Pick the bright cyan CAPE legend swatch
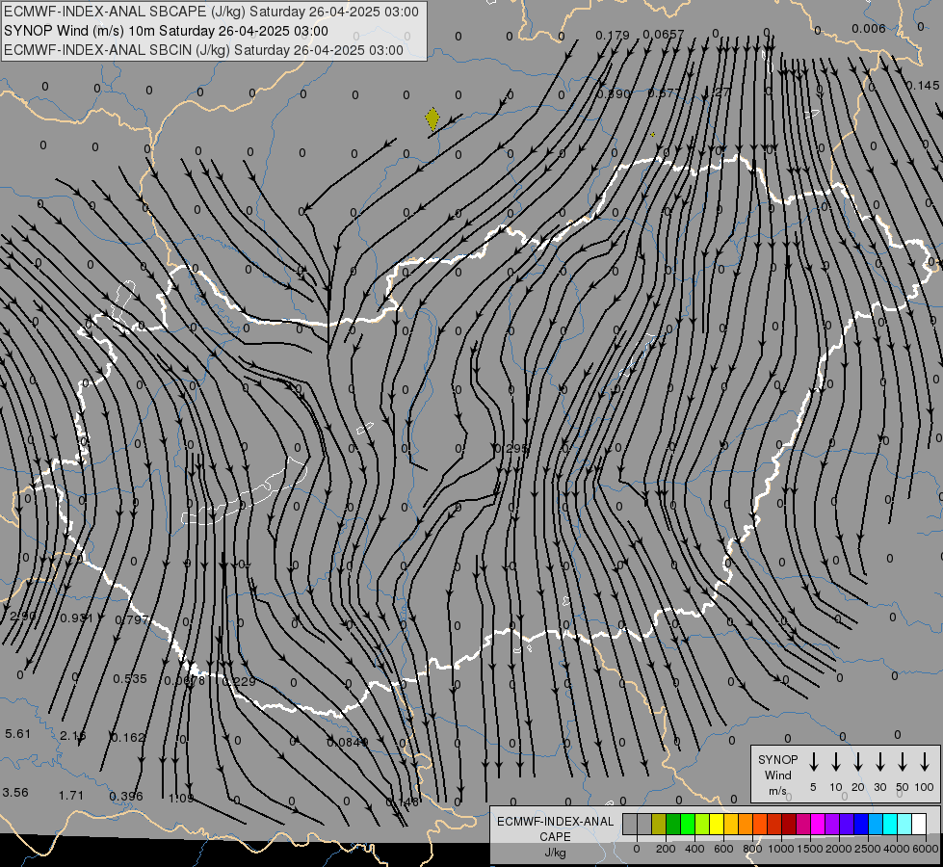Image resolution: width=943 pixels, height=867 pixels. point(891,824)
